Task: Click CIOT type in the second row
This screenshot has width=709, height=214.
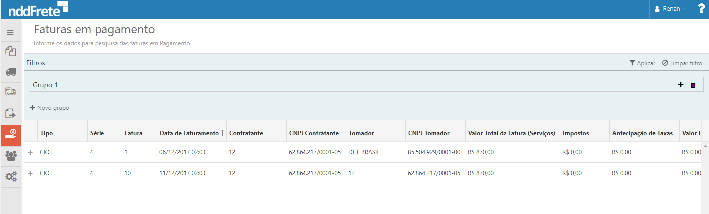Action: (x=46, y=173)
